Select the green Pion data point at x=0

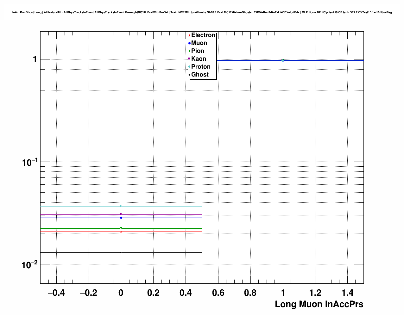[121, 228]
